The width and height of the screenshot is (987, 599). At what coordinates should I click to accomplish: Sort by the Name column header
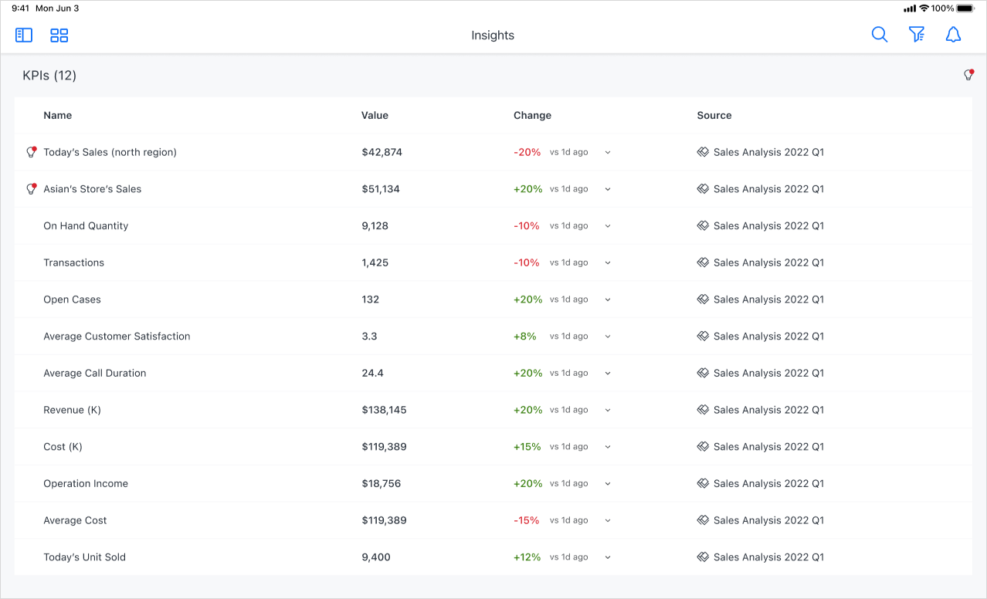point(58,115)
